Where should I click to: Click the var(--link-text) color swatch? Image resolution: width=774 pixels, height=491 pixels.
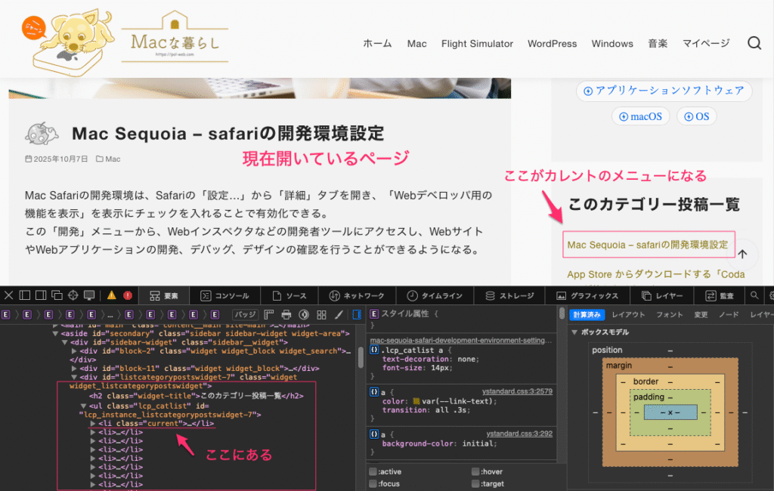tap(416, 401)
